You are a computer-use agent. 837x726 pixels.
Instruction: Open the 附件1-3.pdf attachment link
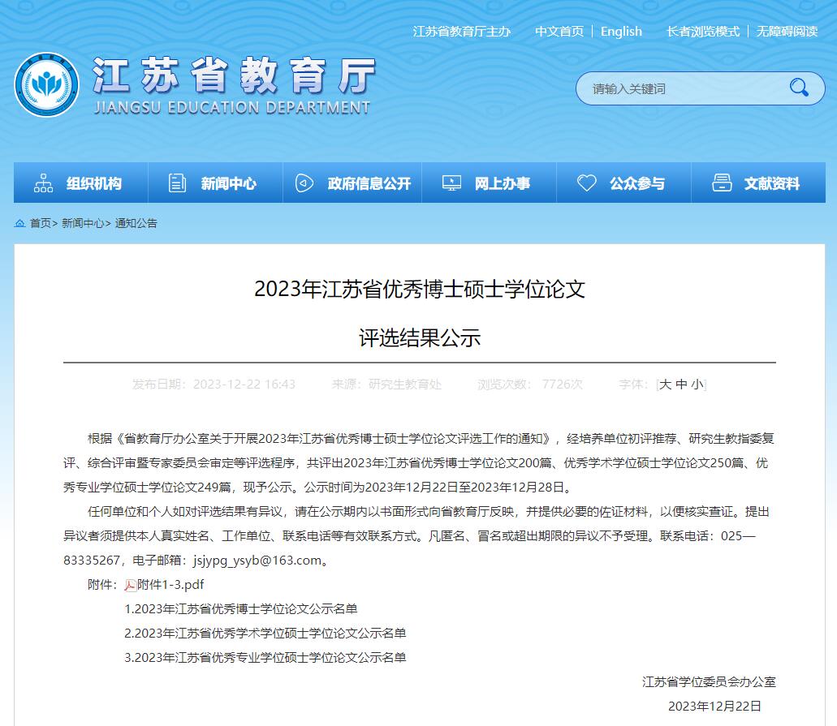tap(170, 584)
